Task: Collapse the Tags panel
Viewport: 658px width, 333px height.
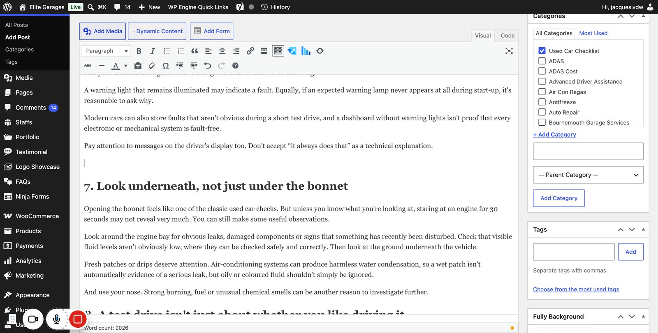Action: click(643, 230)
